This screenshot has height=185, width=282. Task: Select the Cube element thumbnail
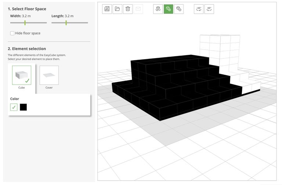pyautogui.click(x=22, y=75)
